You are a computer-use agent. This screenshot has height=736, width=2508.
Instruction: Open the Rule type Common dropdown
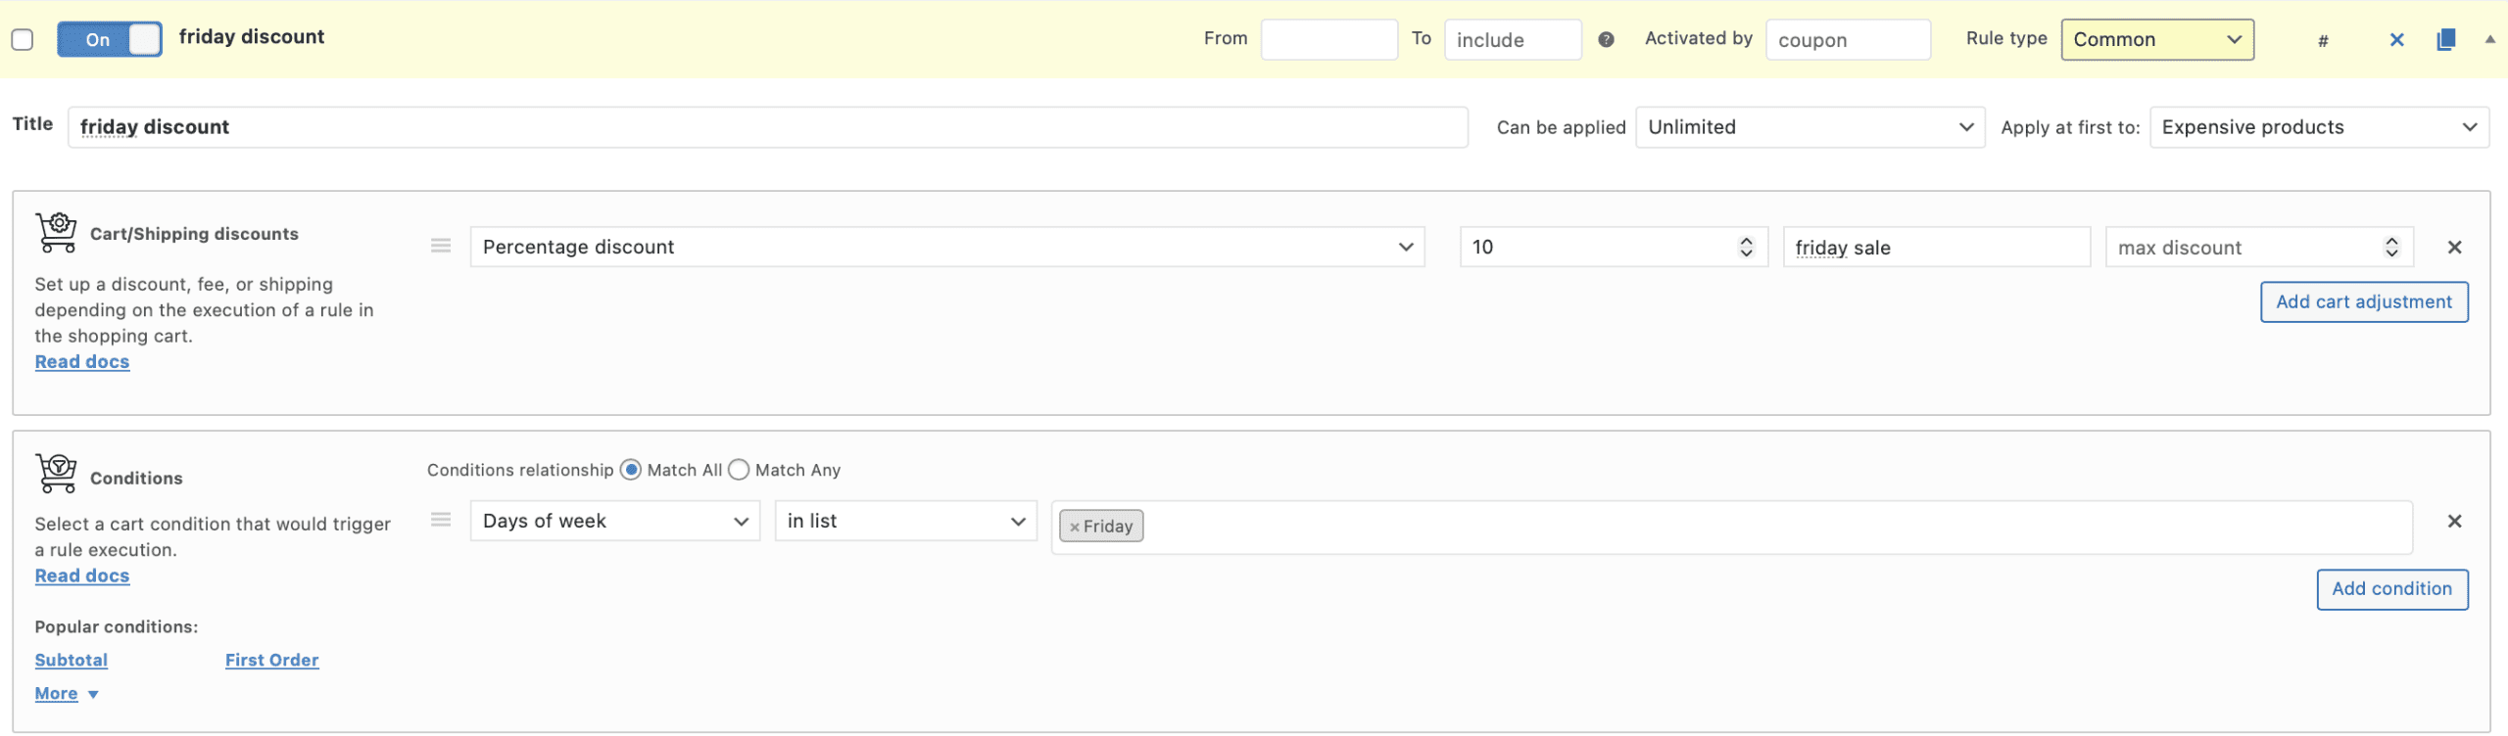click(x=2156, y=40)
